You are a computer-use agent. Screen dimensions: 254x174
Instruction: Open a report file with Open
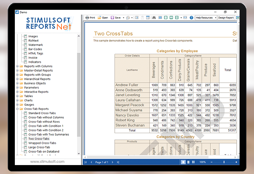click(103, 17)
